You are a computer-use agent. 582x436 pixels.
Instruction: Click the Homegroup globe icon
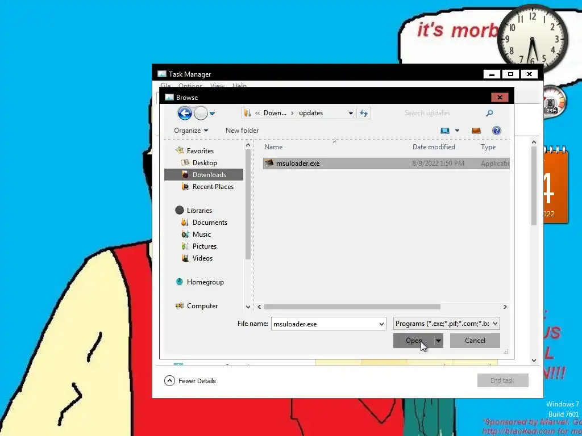[180, 282]
